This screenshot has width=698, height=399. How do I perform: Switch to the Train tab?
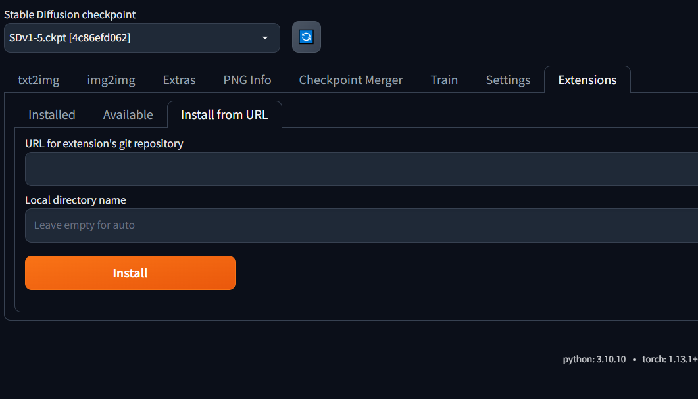pos(444,80)
